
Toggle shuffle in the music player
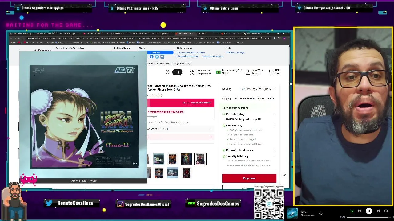352,211
